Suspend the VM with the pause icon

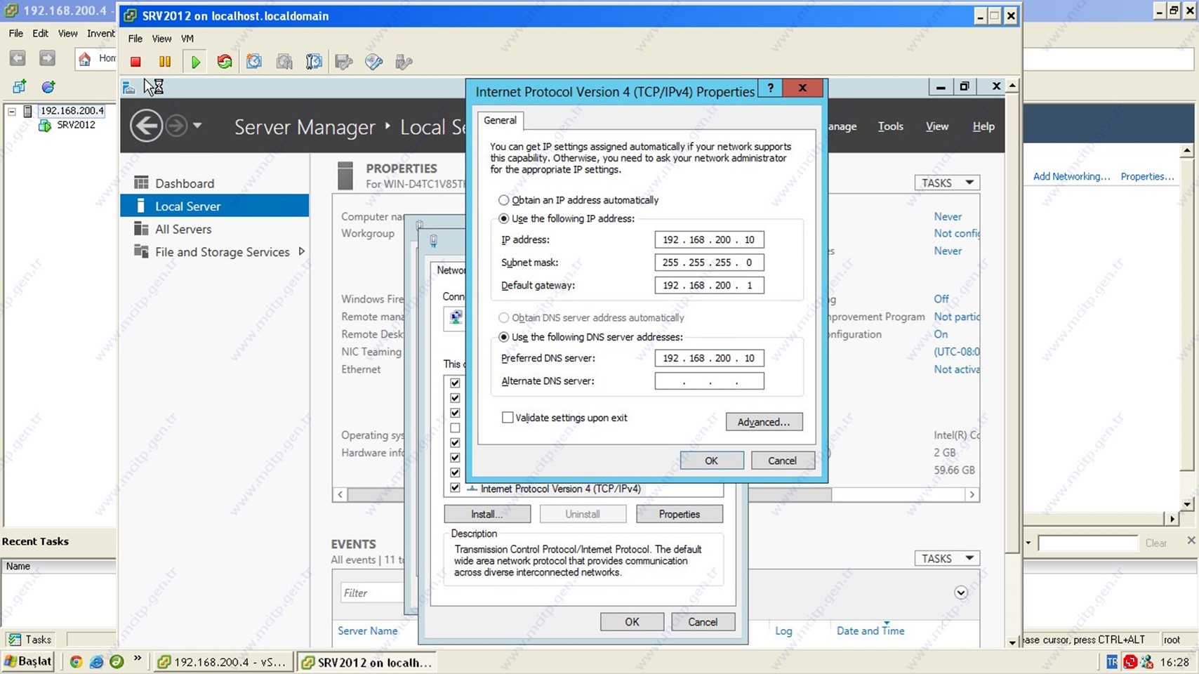point(165,62)
